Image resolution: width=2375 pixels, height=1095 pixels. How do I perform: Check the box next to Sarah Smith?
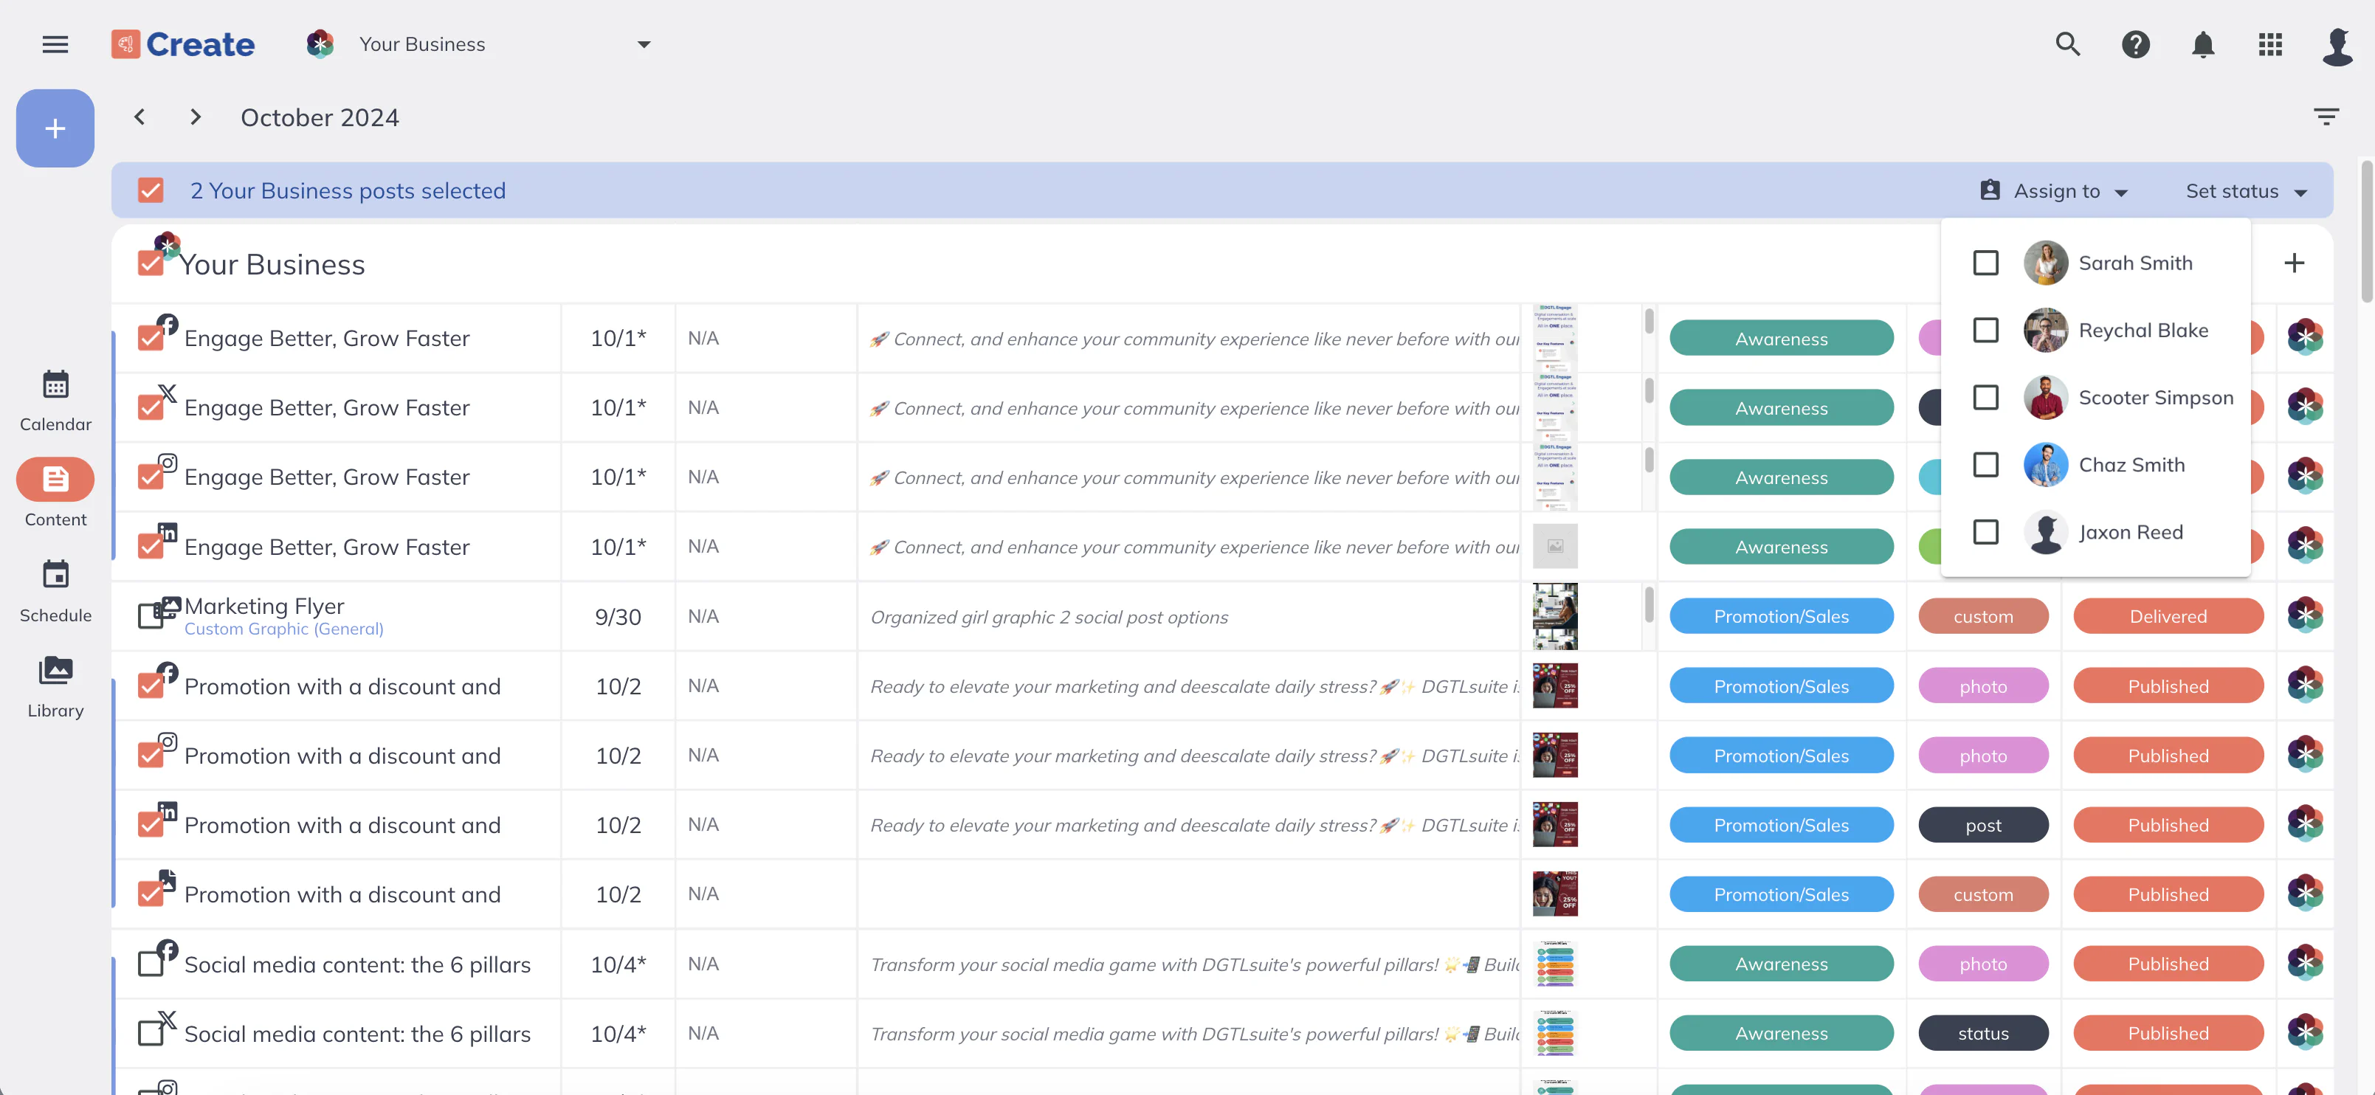(1985, 263)
